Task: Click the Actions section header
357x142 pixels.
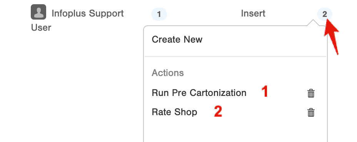Action: pos(168,73)
